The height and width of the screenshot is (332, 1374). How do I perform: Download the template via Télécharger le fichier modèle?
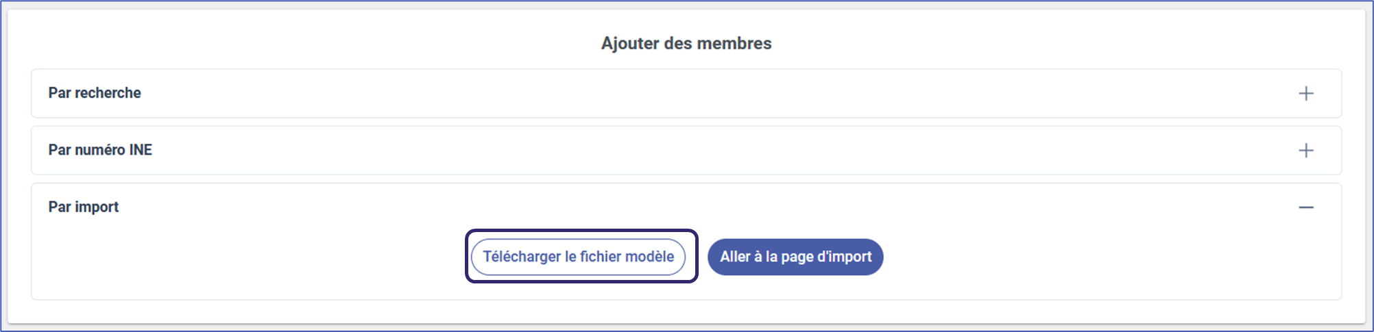pos(578,257)
